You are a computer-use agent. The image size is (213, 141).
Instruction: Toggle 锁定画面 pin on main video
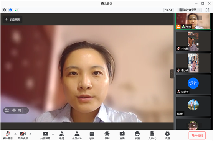pyautogui.click(x=13, y=20)
